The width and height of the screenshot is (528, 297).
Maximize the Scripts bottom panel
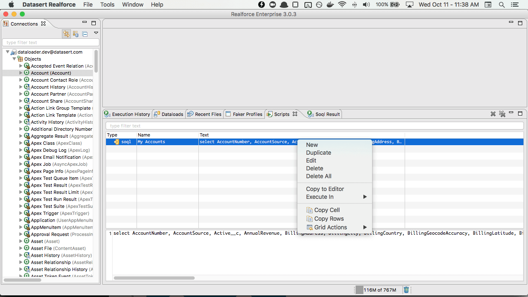pyautogui.click(x=520, y=113)
